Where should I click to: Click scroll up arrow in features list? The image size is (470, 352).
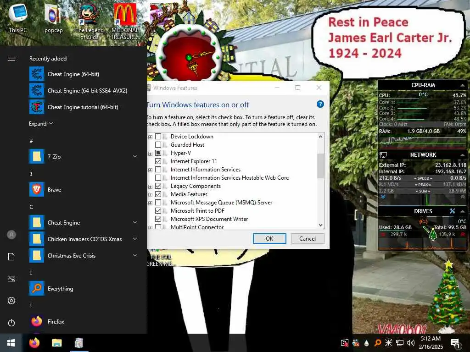click(320, 137)
